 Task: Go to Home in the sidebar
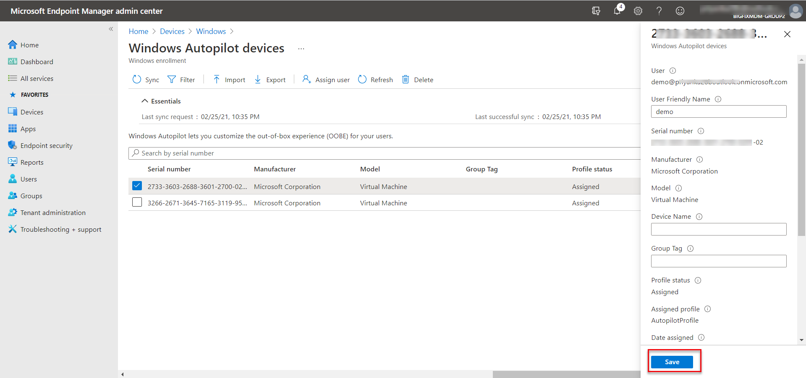coord(29,45)
